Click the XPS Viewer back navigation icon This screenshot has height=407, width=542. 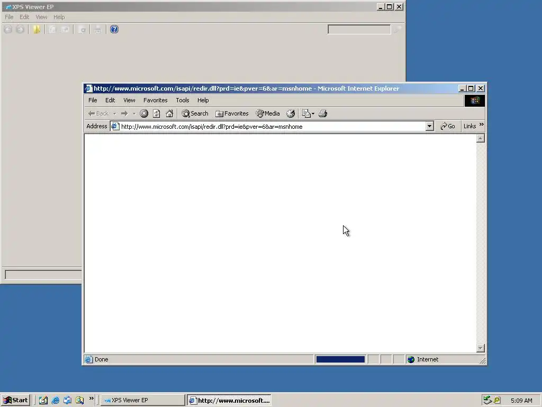pyautogui.click(x=8, y=30)
